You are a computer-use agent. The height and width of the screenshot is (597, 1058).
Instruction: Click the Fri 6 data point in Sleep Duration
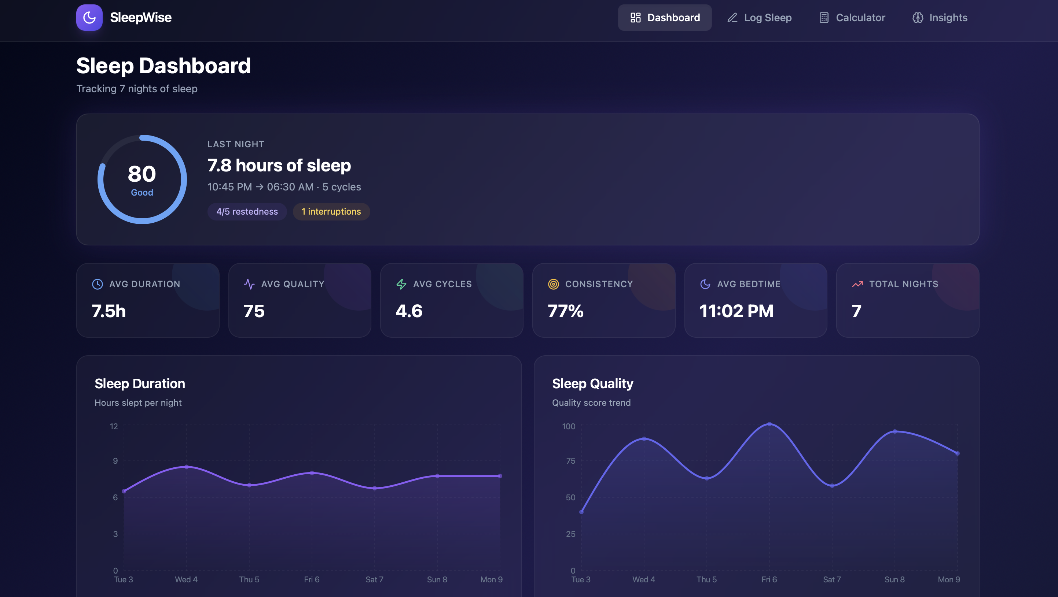tap(312, 473)
